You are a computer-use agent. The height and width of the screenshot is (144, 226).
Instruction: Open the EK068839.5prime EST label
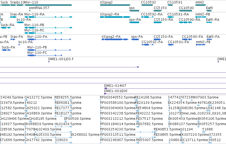click(x=39, y=124)
